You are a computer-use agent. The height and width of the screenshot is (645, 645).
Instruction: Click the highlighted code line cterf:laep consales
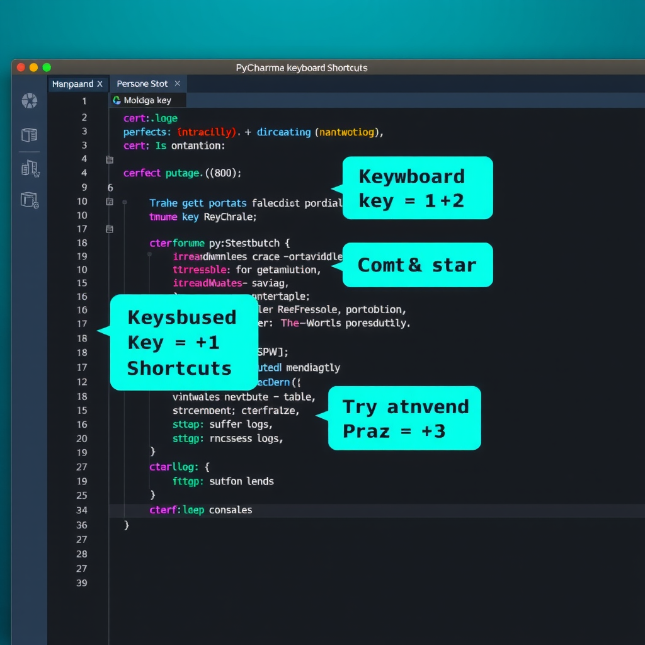click(x=202, y=510)
